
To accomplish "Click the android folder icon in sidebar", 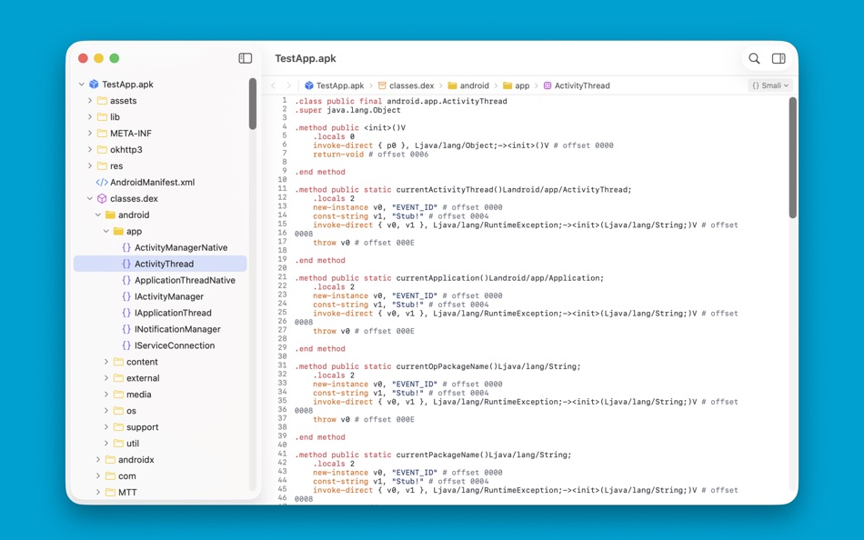I will (x=110, y=215).
